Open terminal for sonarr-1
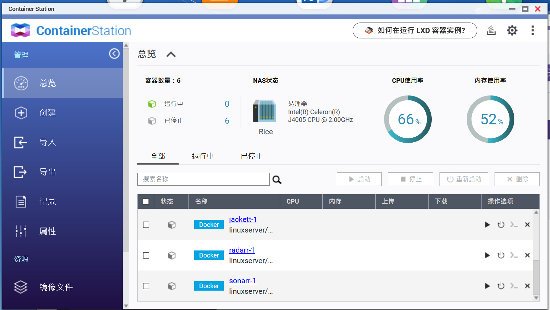Image resolution: width=550 pixels, height=310 pixels. (x=514, y=286)
